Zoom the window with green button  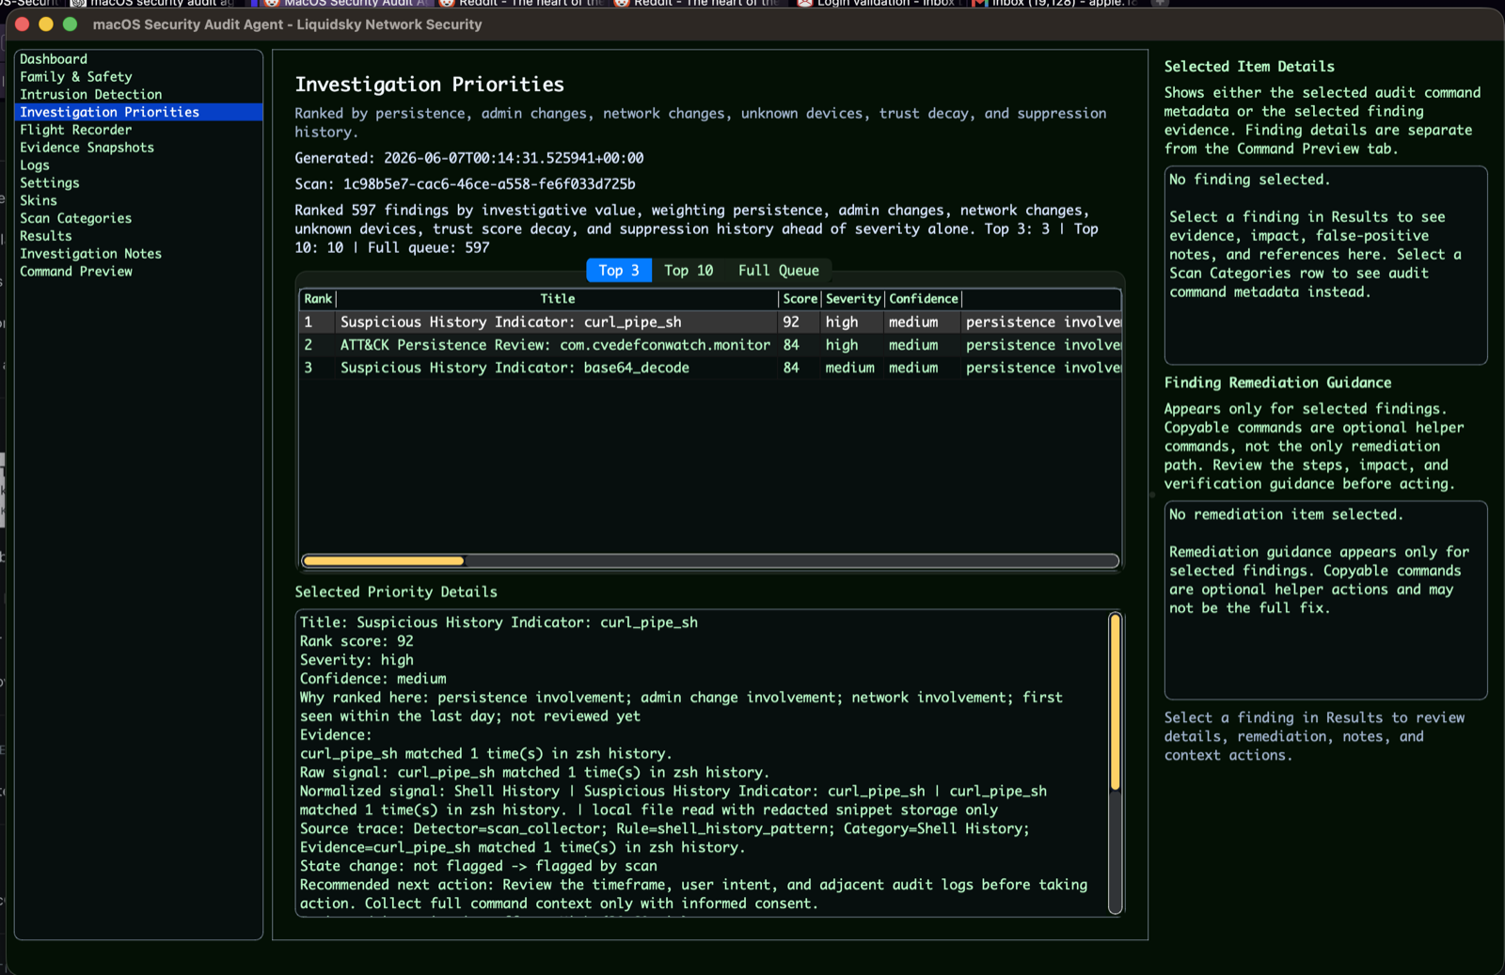pyautogui.click(x=70, y=24)
